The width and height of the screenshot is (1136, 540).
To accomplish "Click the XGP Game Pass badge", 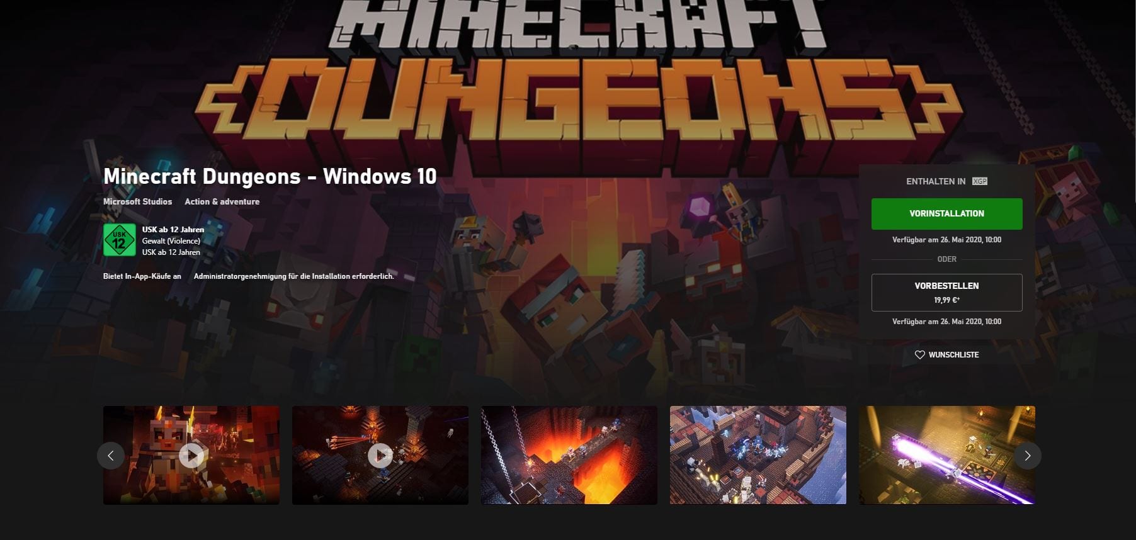I will pyautogui.click(x=979, y=181).
